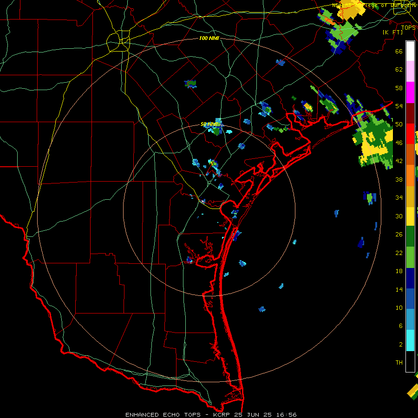
Task: Click legend value "62"
Action: click(x=399, y=70)
